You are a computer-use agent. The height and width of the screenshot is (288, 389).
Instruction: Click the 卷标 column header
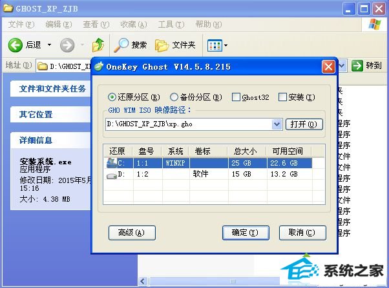(x=208, y=151)
